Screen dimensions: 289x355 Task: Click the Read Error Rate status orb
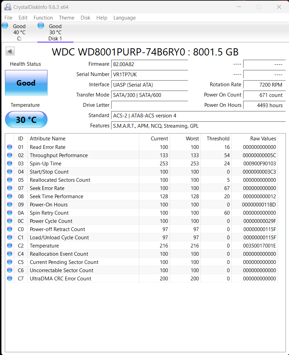[9, 147]
